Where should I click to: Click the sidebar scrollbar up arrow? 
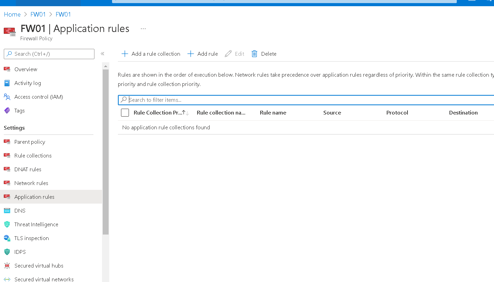point(105,66)
